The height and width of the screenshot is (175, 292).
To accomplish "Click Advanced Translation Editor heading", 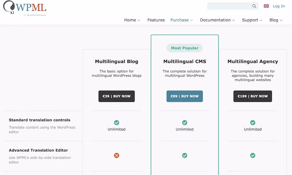I will coord(38,150).
